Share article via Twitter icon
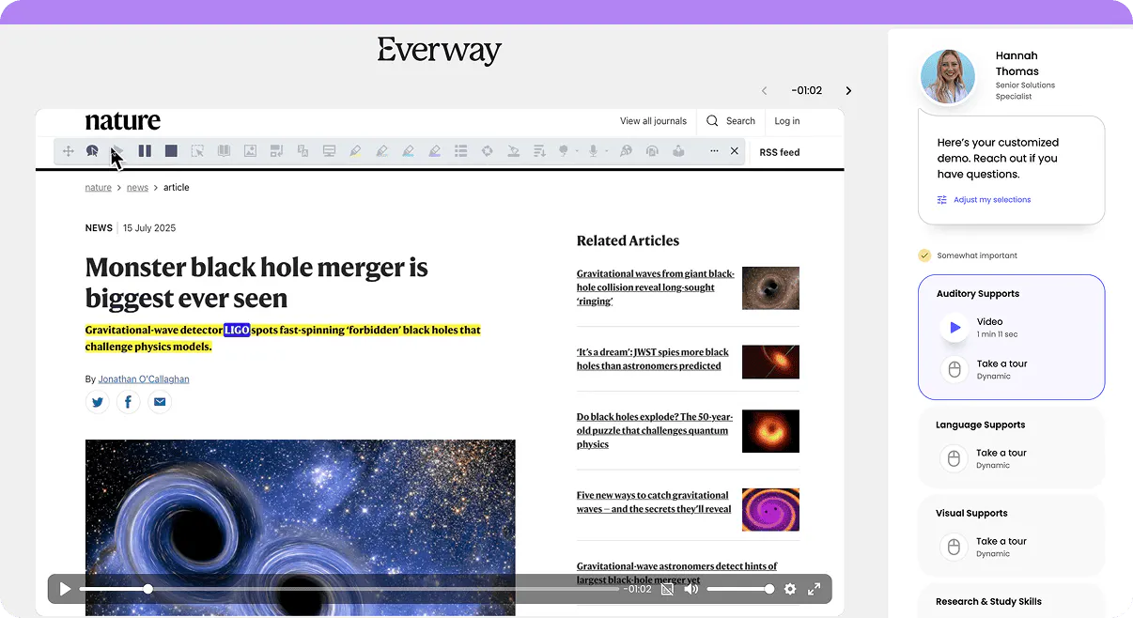 98,403
